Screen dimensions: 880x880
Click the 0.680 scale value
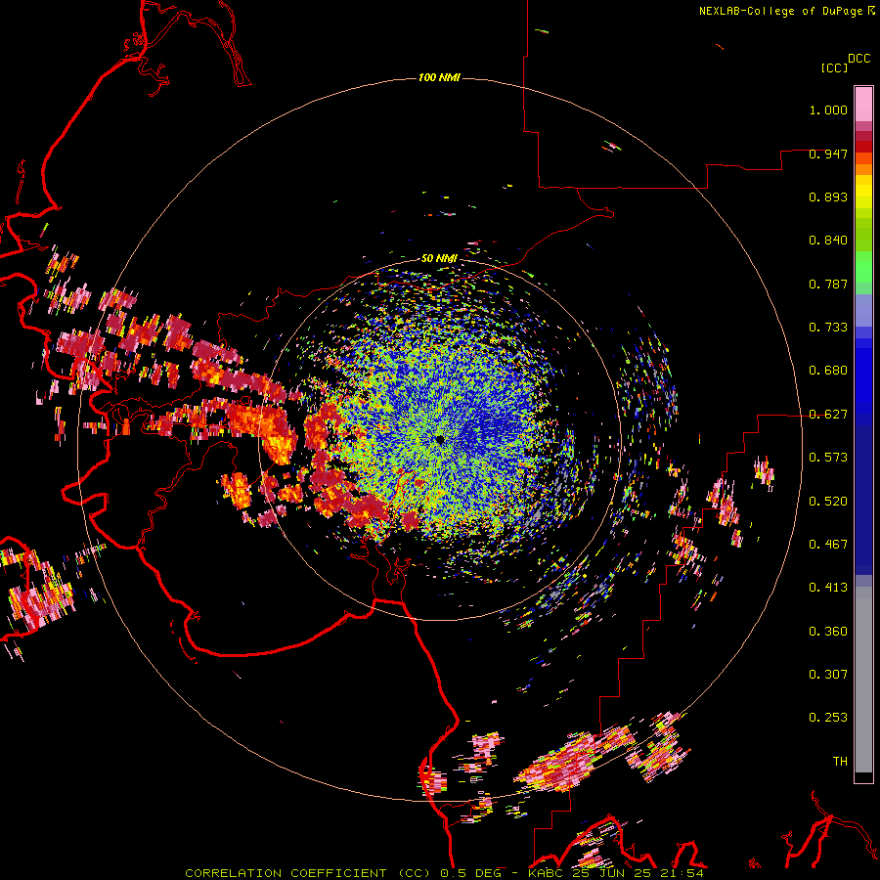828,371
